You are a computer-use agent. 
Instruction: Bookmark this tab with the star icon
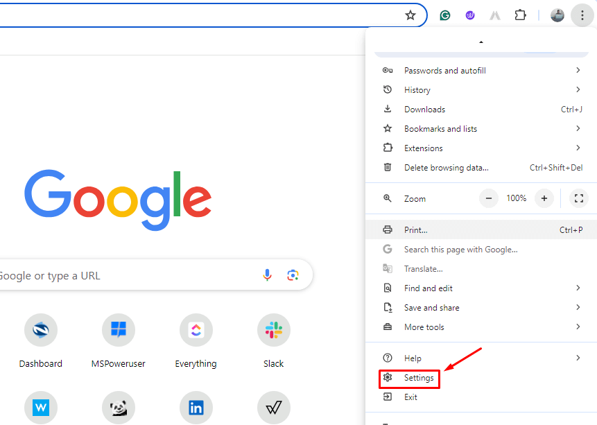point(410,15)
